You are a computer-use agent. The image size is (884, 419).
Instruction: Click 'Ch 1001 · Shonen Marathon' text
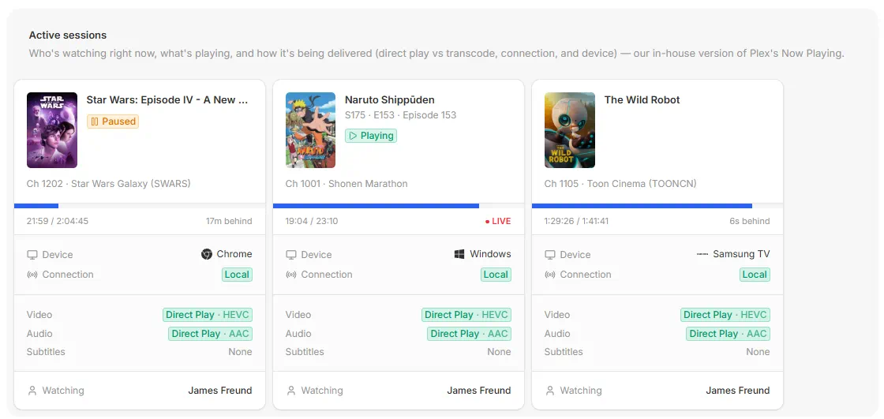[x=346, y=184]
